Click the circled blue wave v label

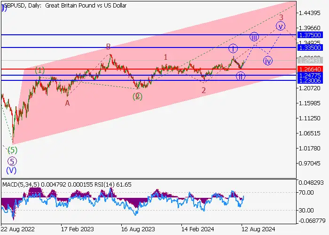point(281,26)
